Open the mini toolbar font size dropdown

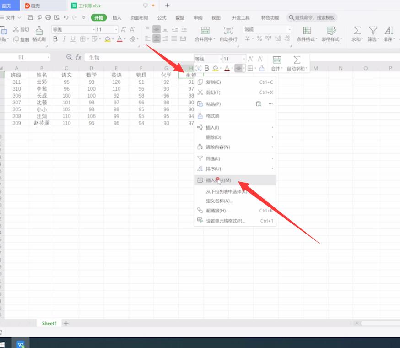[x=244, y=59]
